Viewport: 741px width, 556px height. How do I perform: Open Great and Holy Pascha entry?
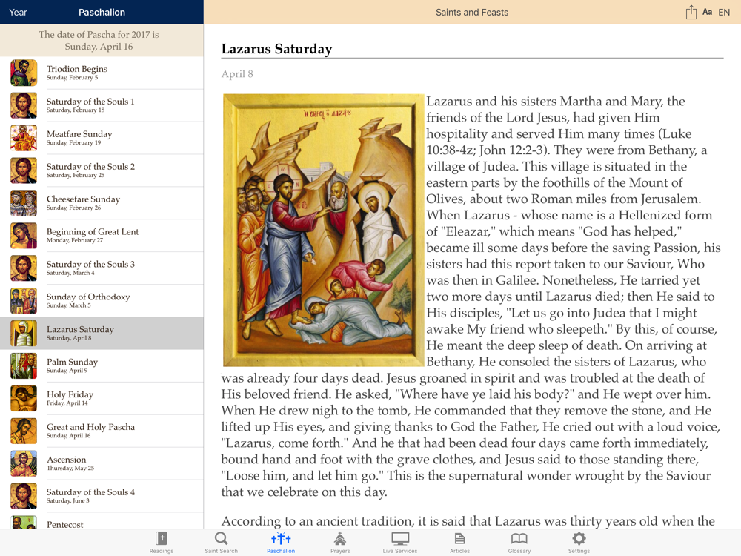coord(102,431)
